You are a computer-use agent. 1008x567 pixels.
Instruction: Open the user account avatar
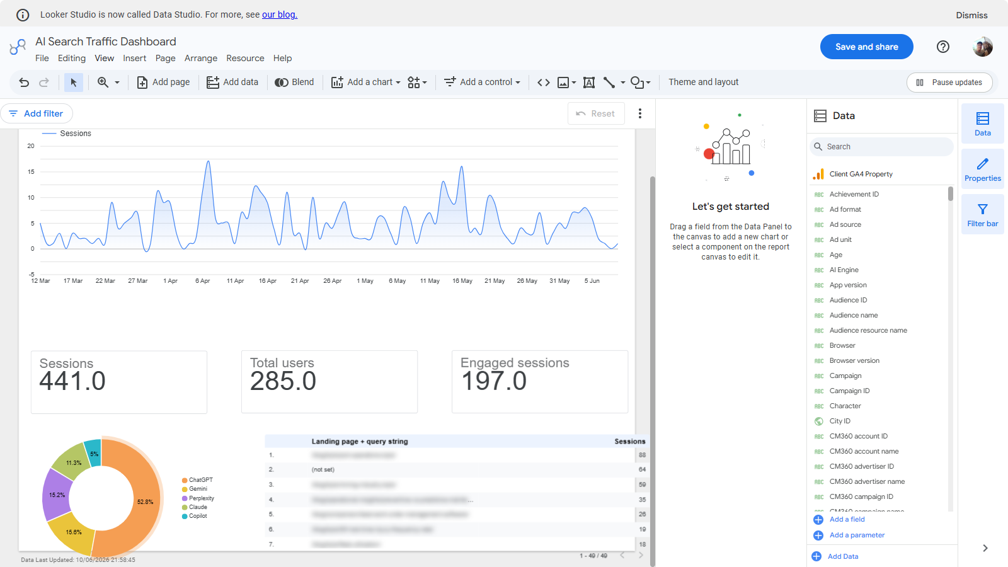(x=983, y=47)
